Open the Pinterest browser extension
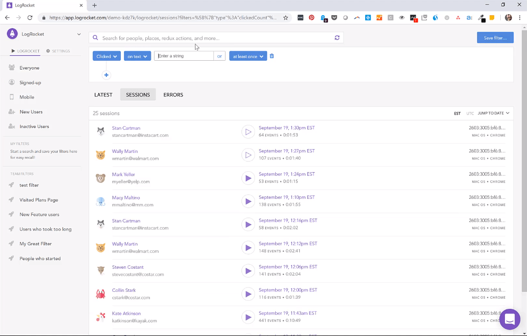This screenshot has width=527, height=336. click(312, 18)
